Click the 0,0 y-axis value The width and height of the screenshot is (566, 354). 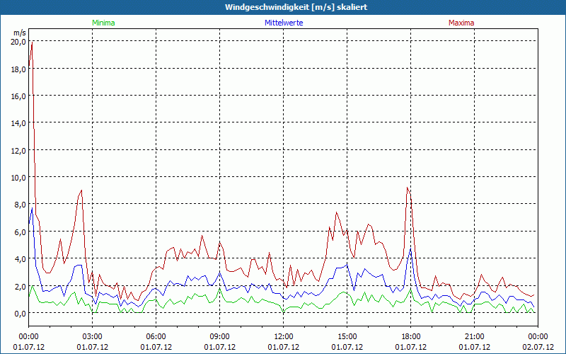pyautogui.click(x=20, y=313)
